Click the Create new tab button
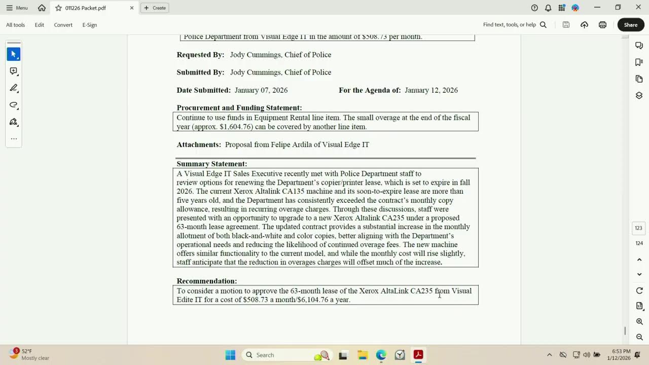The image size is (649, 365). (x=155, y=8)
